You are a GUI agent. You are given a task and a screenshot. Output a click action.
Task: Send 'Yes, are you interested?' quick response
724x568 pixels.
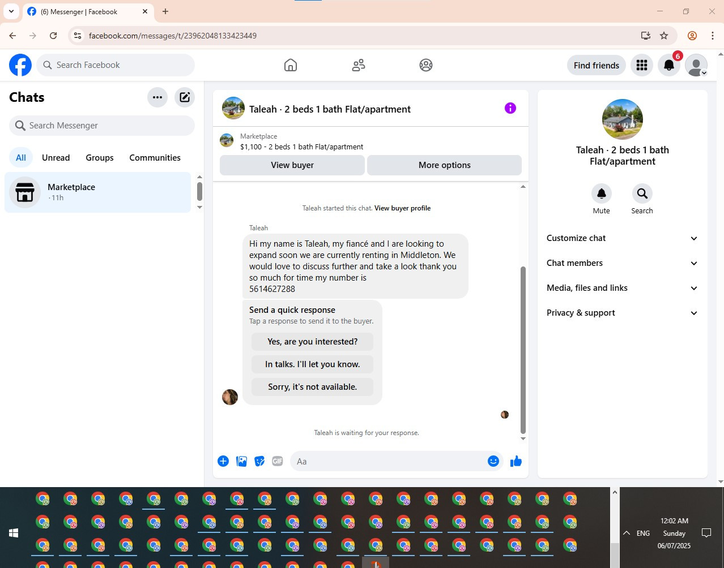click(313, 342)
